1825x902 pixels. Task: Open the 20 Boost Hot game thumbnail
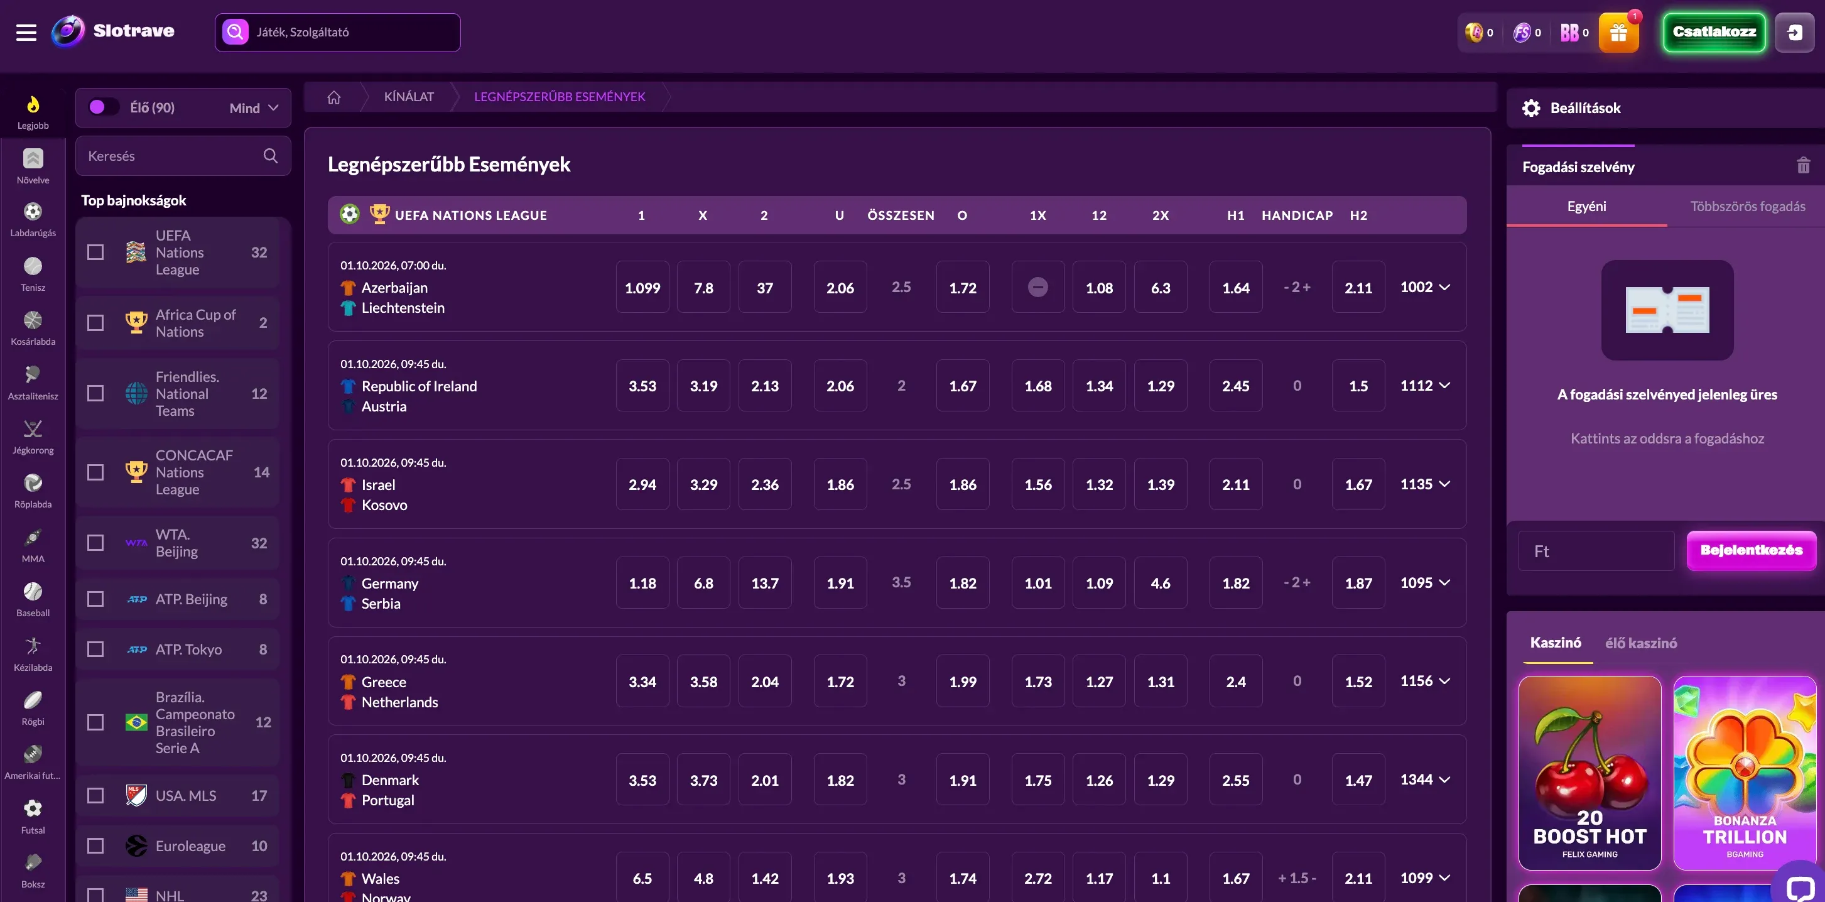pyautogui.click(x=1589, y=773)
